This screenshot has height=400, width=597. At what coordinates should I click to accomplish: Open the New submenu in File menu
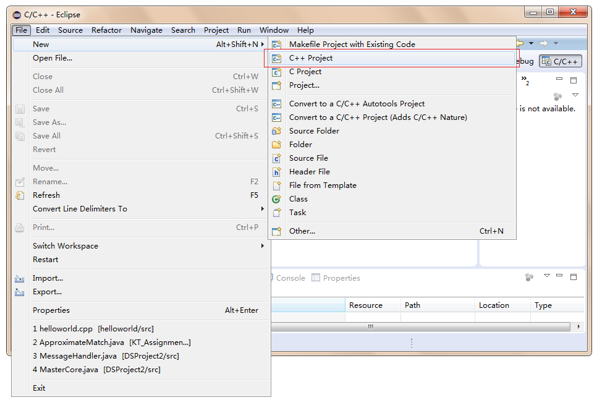pyautogui.click(x=141, y=44)
